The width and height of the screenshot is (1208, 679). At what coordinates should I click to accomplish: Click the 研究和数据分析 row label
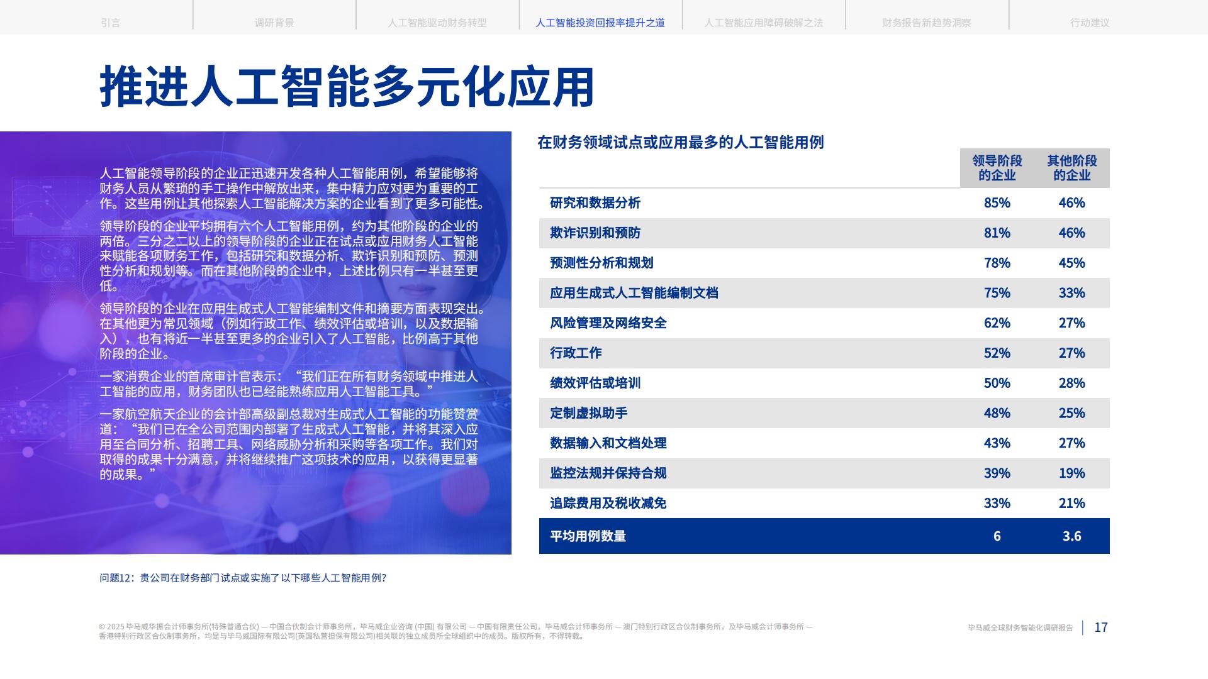click(595, 203)
